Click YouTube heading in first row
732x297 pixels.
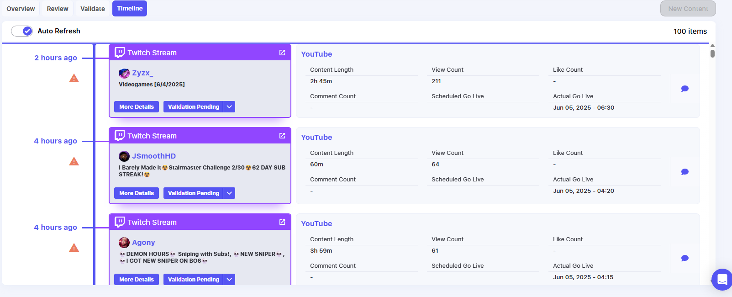click(x=316, y=54)
